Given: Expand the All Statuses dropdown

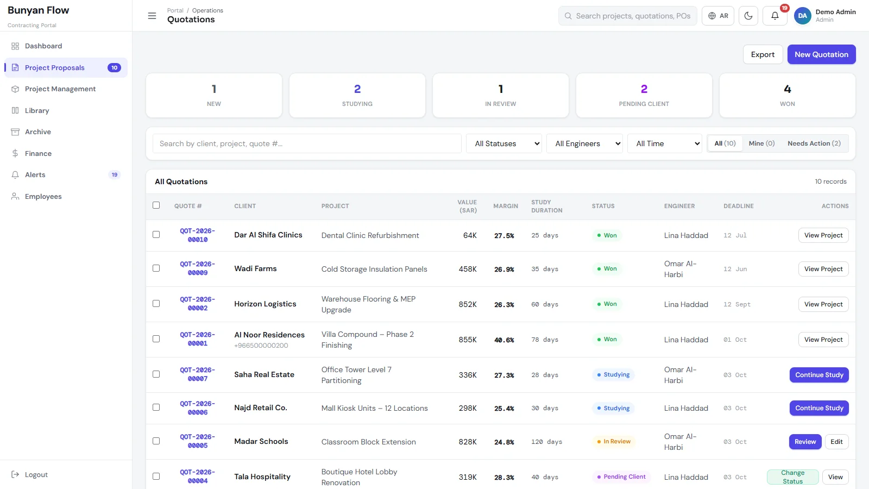Looking at the screenshot, I should [x=504, y=143].
